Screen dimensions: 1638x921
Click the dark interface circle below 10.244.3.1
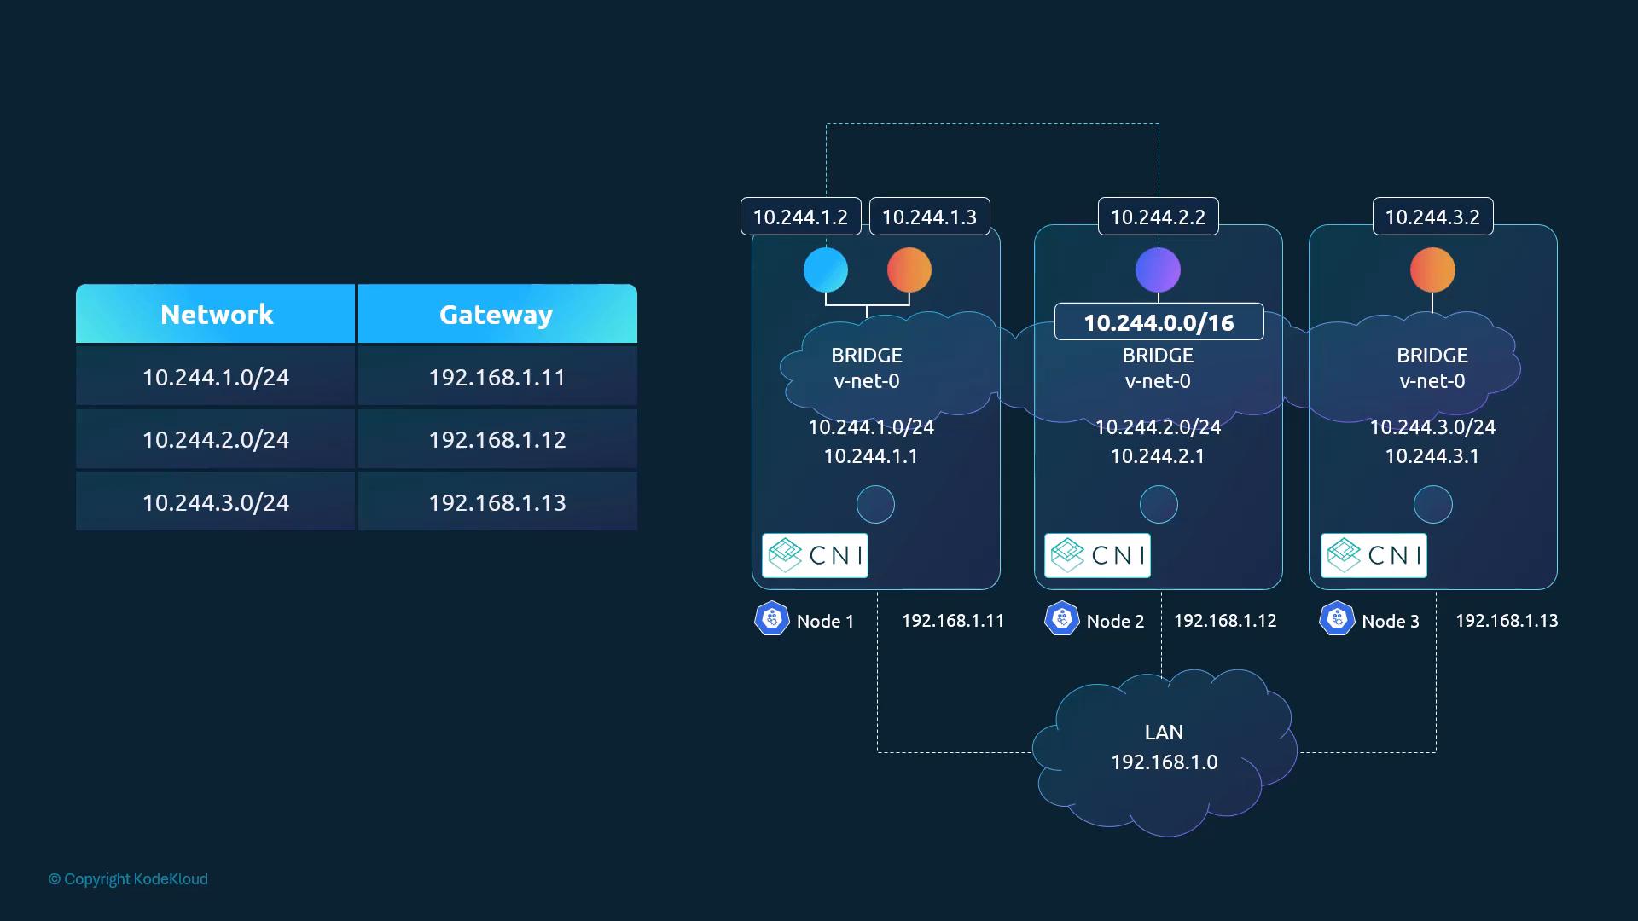pos(1433,505)
